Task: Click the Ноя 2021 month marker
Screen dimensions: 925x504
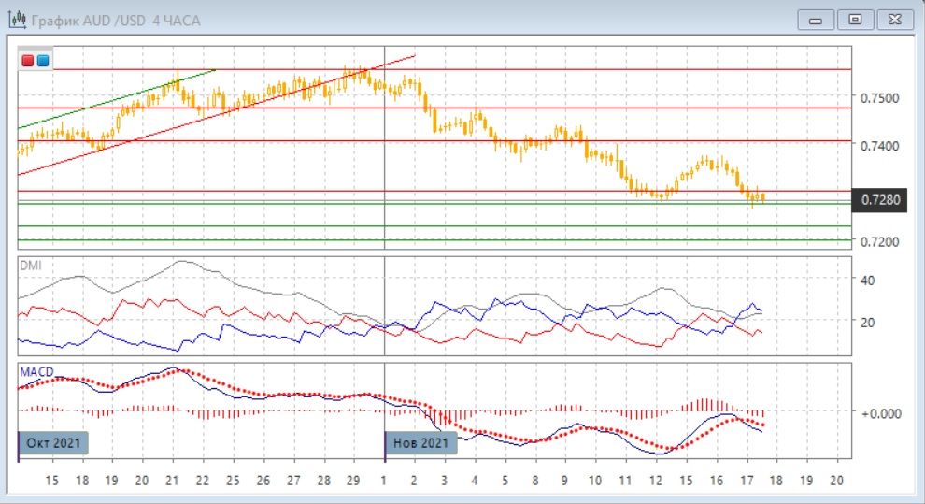Action: (420, 442)
